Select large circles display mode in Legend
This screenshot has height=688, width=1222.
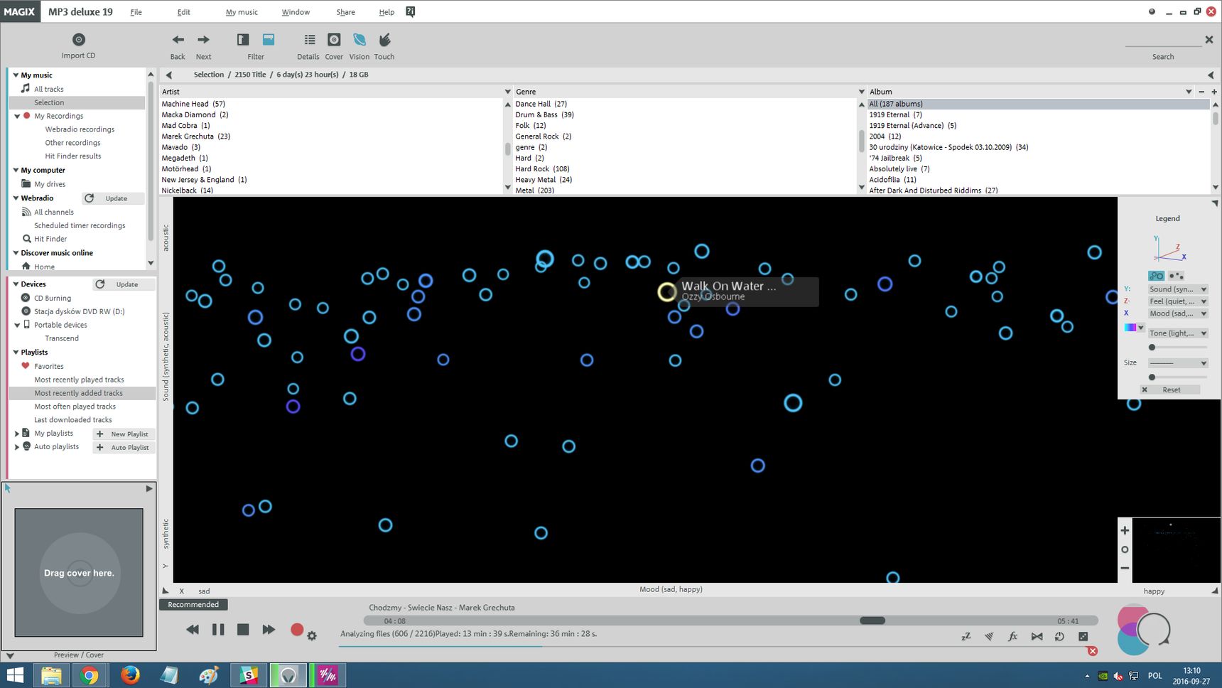[1157, 276]
